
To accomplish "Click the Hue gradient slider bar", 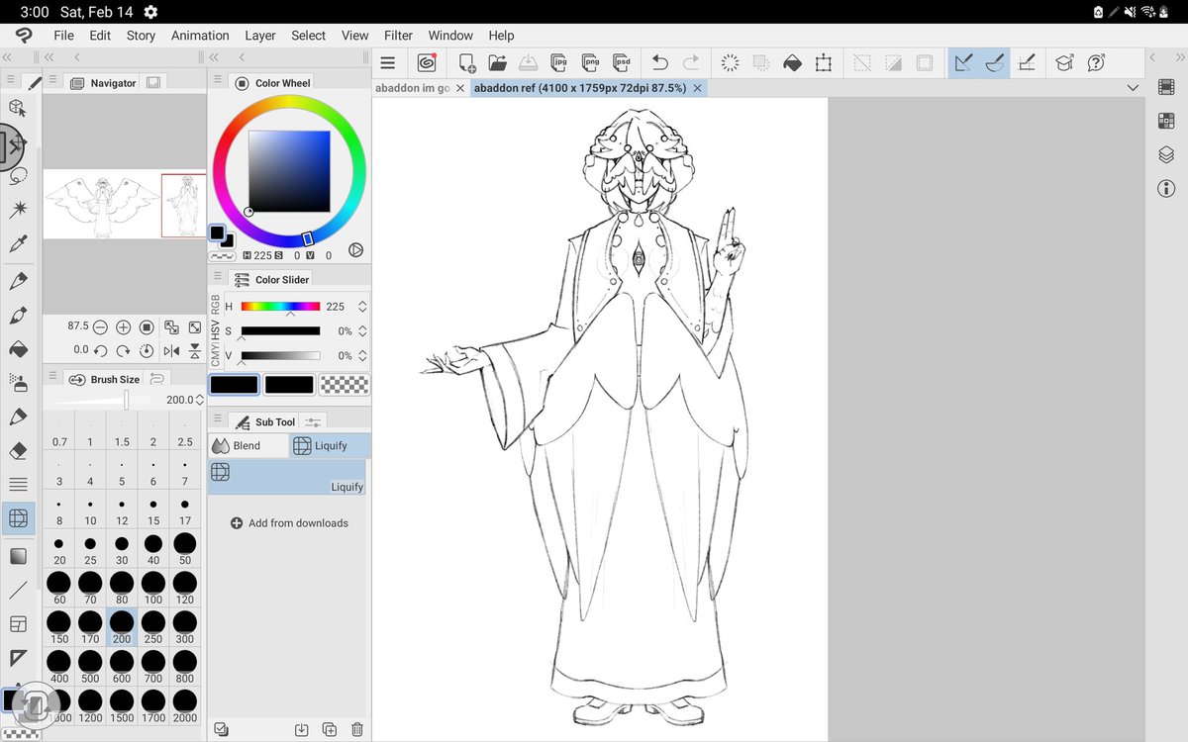I will coord(280,307).
